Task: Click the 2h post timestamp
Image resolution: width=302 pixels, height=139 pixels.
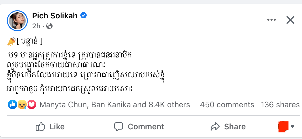Action: pyautogui.click(x=36, y=26)
